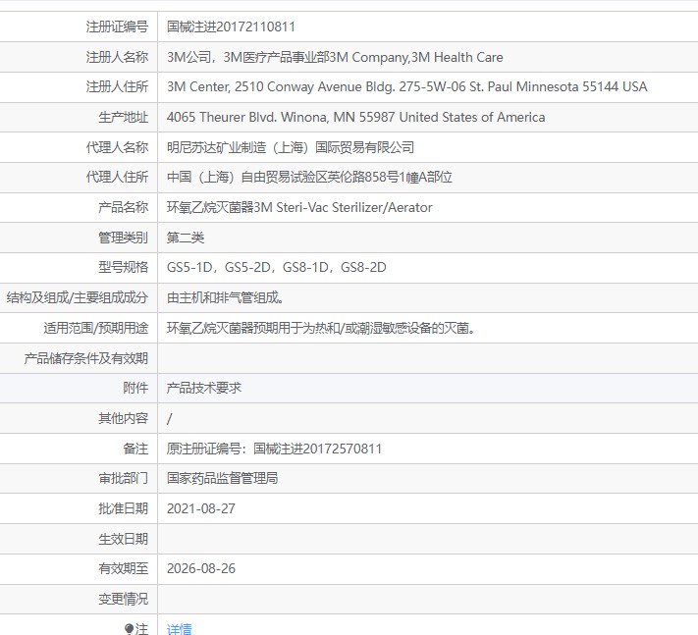Select the 第二类 management category value

tap(186, 238)
